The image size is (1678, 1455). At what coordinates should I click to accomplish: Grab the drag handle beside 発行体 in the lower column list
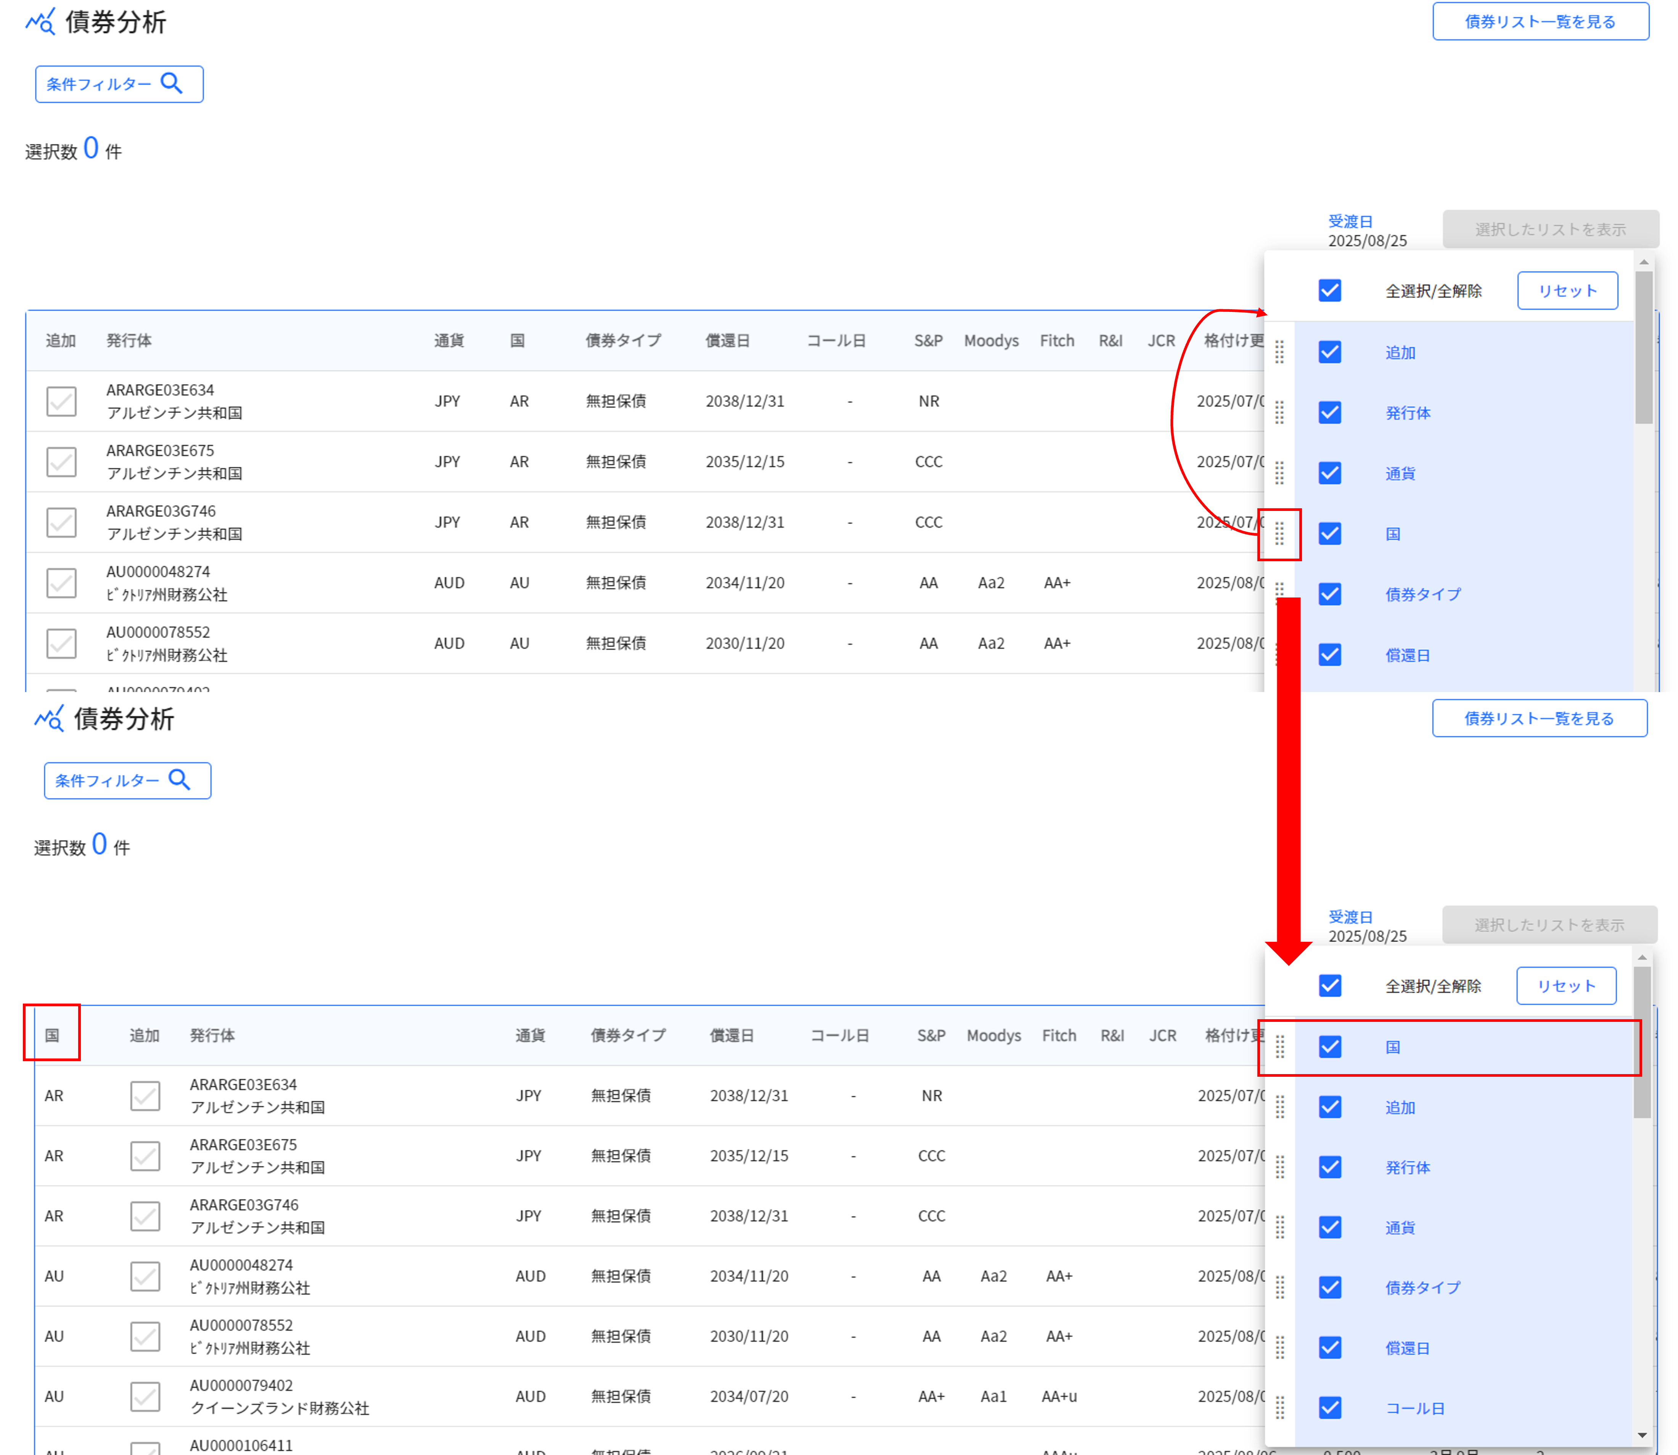point(1280,1168)
